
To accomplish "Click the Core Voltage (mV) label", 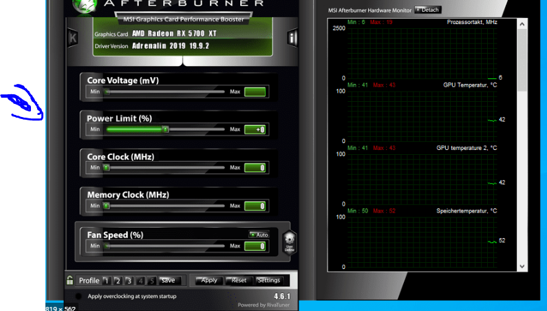I will 122,81.
